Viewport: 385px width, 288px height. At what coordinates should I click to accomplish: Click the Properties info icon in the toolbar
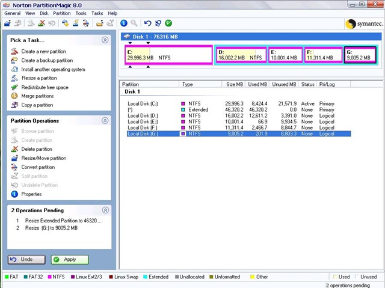click(x=124, y=23)
